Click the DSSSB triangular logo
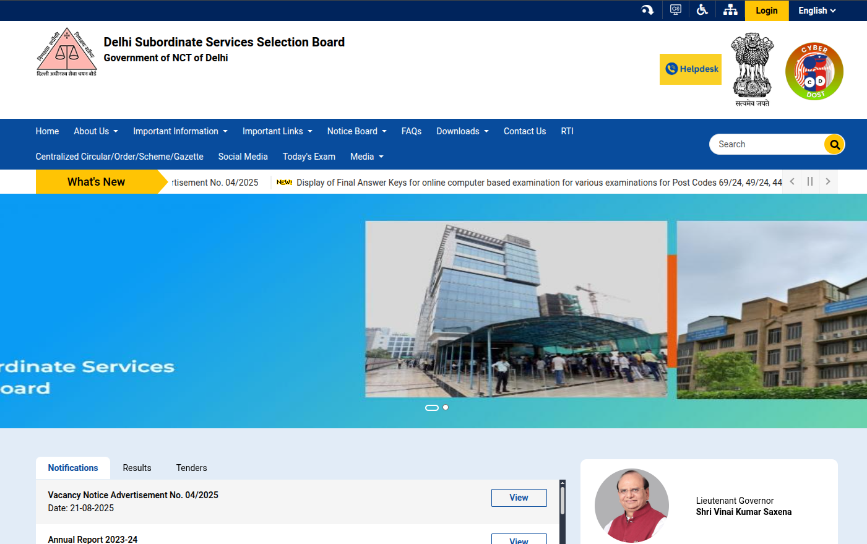This screenshot has height=544, width=867. 67,52
